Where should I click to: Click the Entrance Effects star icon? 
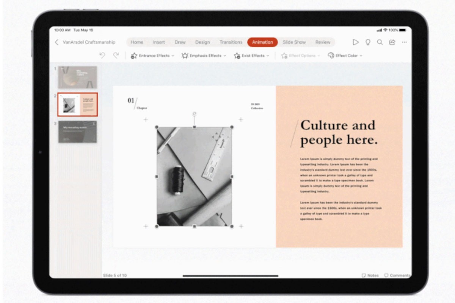(134, 56)
